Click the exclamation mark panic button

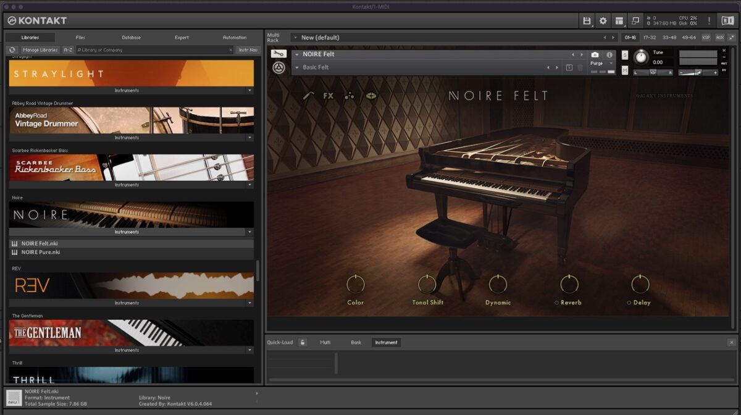click(709, 21)
